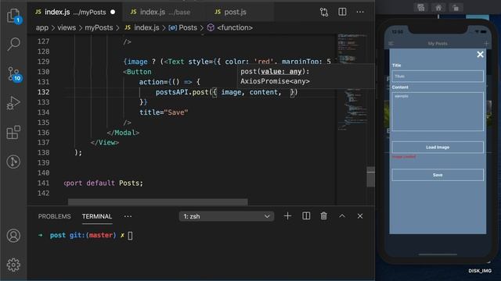The image size is (501, 281).
Task: Tap the hamburger menu in simulator header
Action: (391, 44)
